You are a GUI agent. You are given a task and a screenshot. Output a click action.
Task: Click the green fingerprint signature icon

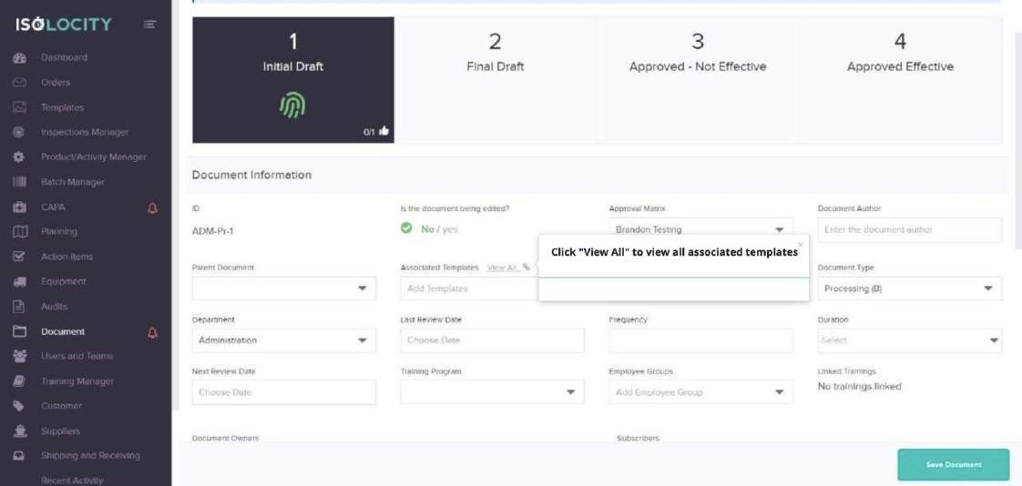click(292, 105)
